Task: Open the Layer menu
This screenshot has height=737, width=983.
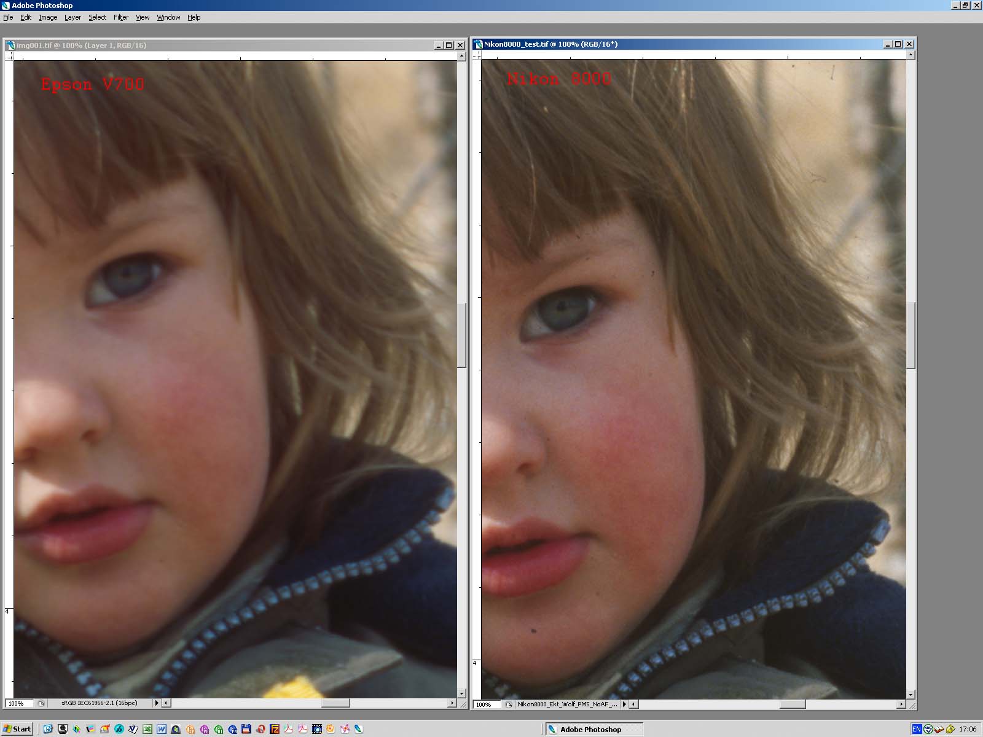Action: click(72, 17)
